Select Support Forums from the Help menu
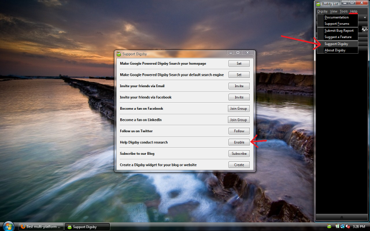This screenshot has width=370, height=231. tap(338, 24)
